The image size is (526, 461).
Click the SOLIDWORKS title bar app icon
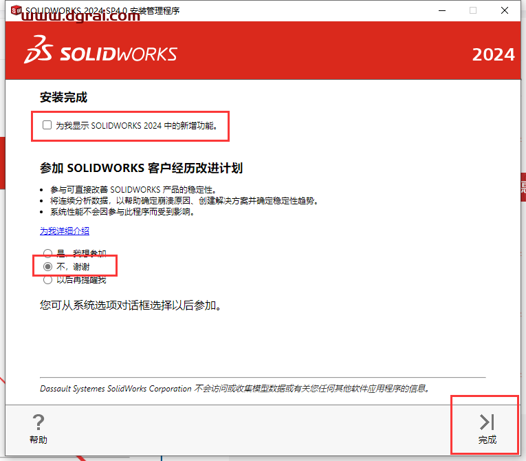point(16,10)
